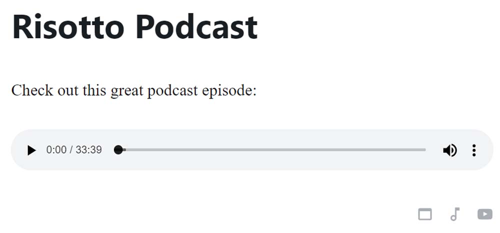Click the word "Risotto" in the heading
Image resolution: width=500 pixels, height=233 pixels.
68,27
